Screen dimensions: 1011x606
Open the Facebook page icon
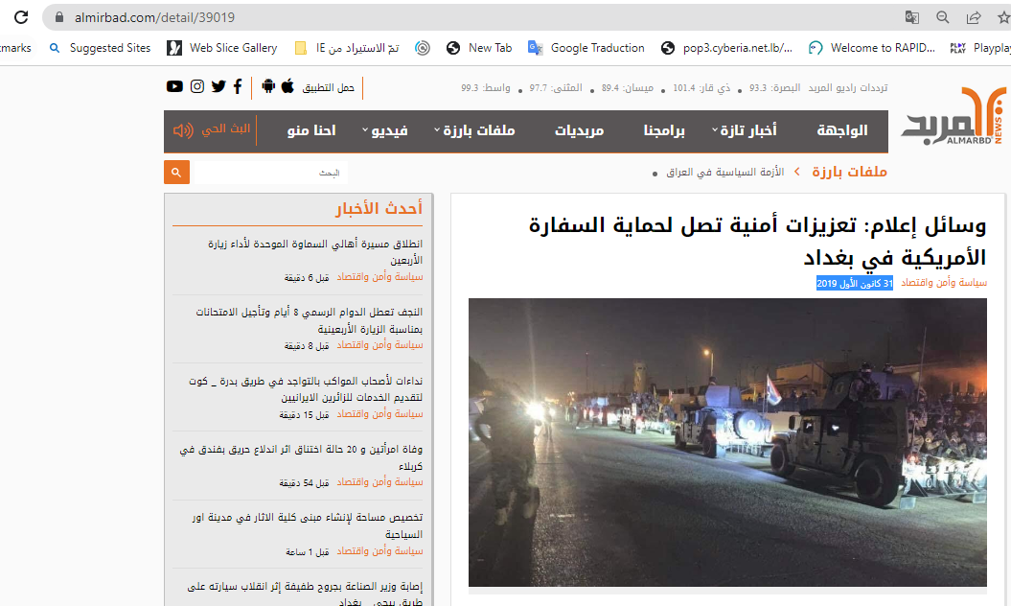pos(238,86)
